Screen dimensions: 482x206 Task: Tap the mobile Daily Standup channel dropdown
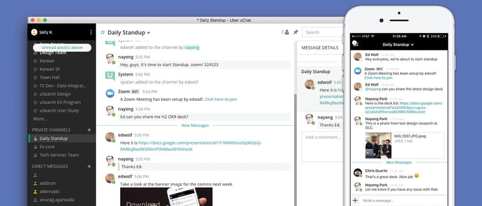pos(398,45)
